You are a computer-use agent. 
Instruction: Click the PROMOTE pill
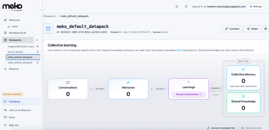coord(216,88)
